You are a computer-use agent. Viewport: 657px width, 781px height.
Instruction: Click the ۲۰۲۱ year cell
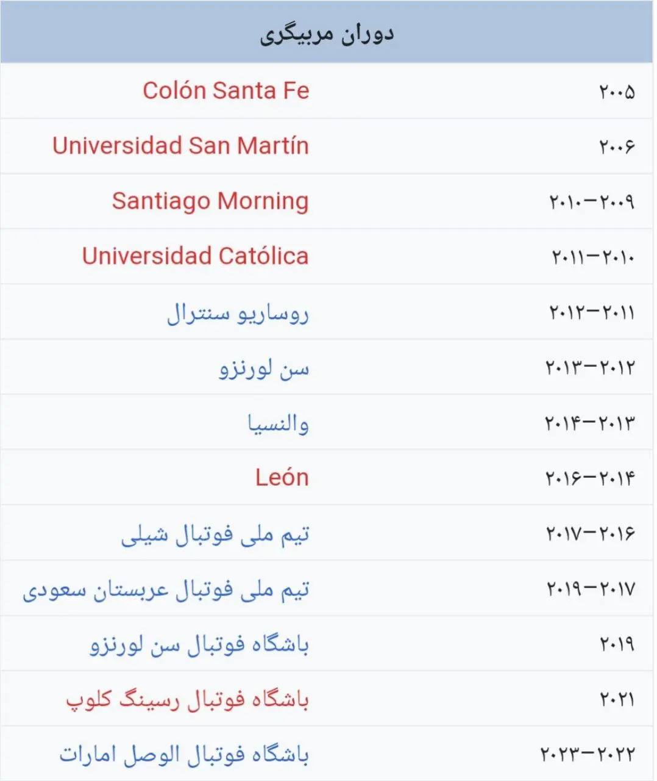[x=616, y=700]
